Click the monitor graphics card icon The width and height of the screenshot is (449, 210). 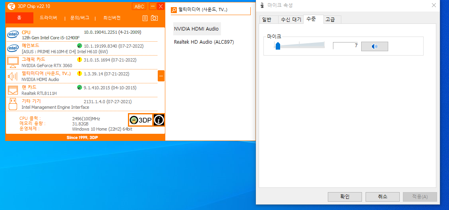[x=13, y=62]
